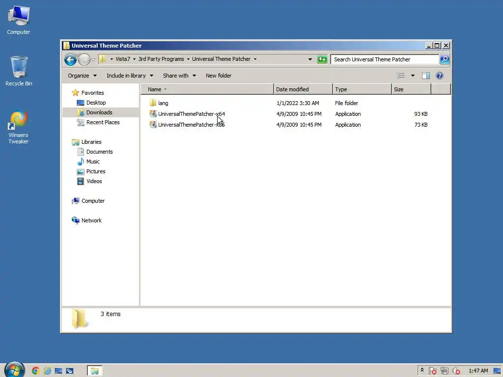The image size is (503, 377).
Task: Select the Recycle Bin desktop icon
Action: click(x=19, y=71)
